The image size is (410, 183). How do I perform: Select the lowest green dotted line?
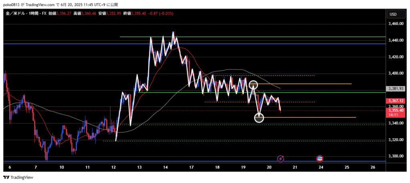point(240,141)
